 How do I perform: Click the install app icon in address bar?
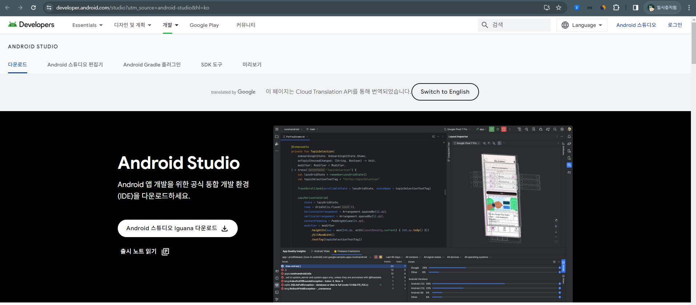(547, 8)
